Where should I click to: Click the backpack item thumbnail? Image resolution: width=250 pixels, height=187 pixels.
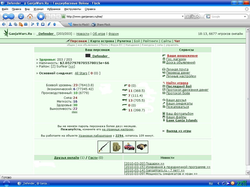[x=117, y=147]
